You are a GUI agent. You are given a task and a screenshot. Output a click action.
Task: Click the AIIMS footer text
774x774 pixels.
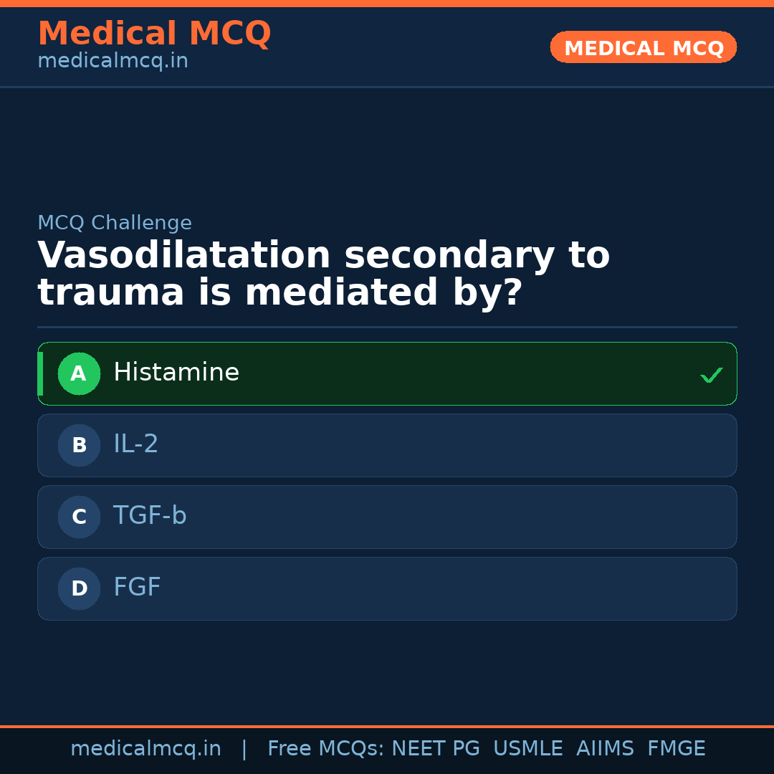tap(605, 749)
